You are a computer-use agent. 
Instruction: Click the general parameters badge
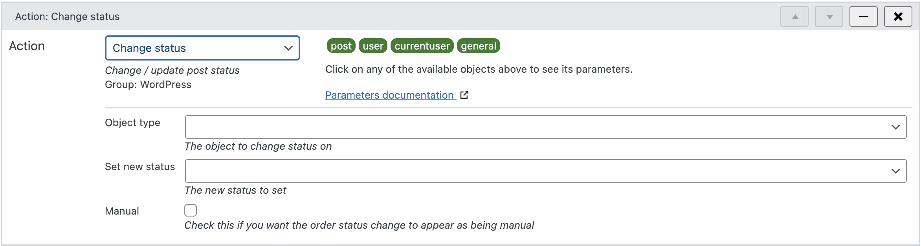479,46
